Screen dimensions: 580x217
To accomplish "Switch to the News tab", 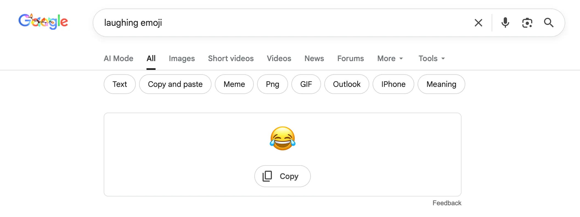I will tap(314, 58).
